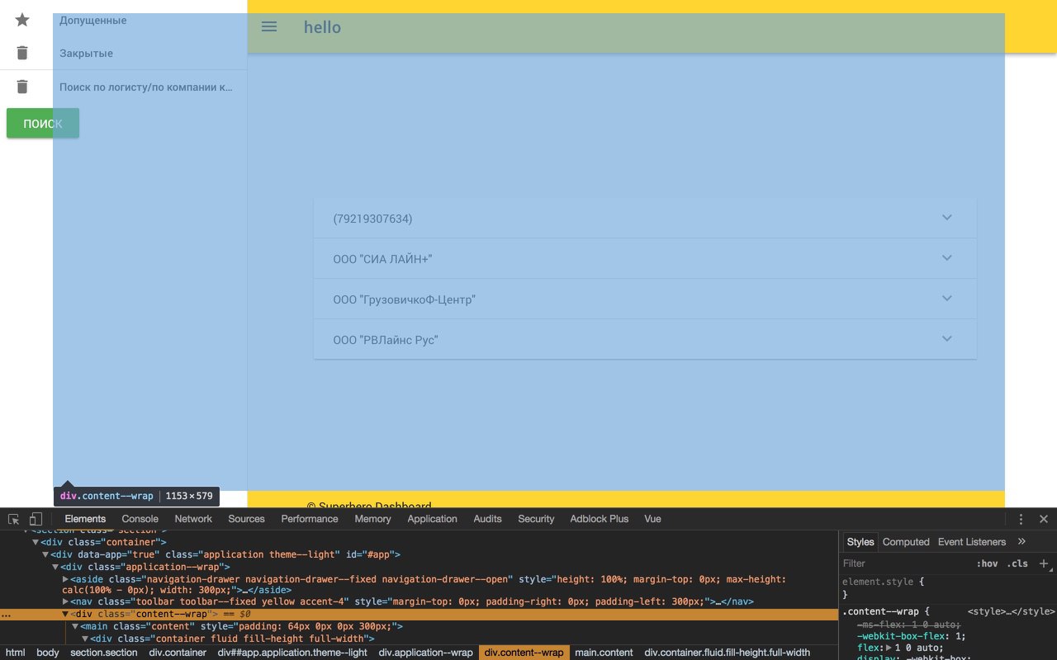Click the hello toolbar title

pos(322,27)
